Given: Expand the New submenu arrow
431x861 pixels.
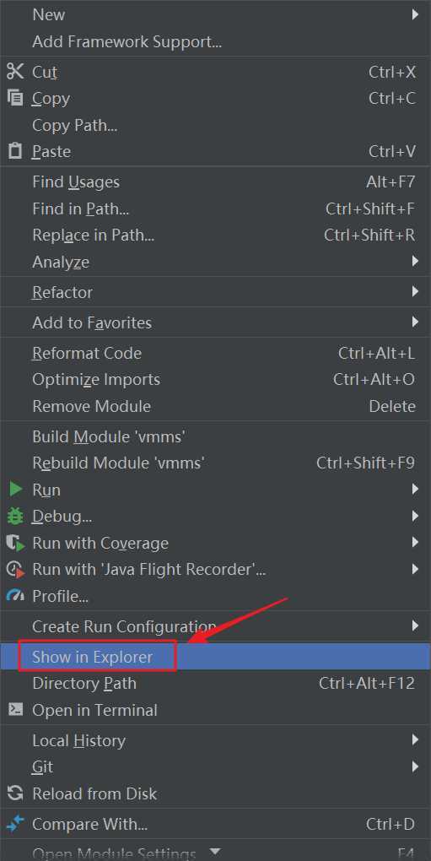Looking at the screenshot, I should (415, 15).
